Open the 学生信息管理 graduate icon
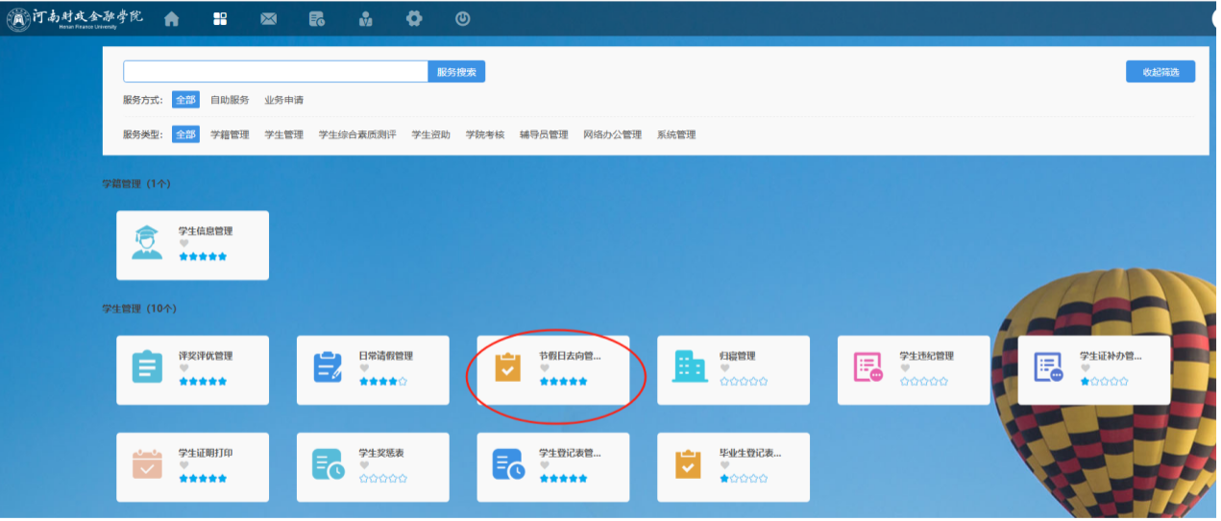This screenshot has width=1221, height=521. pos(147,243)
